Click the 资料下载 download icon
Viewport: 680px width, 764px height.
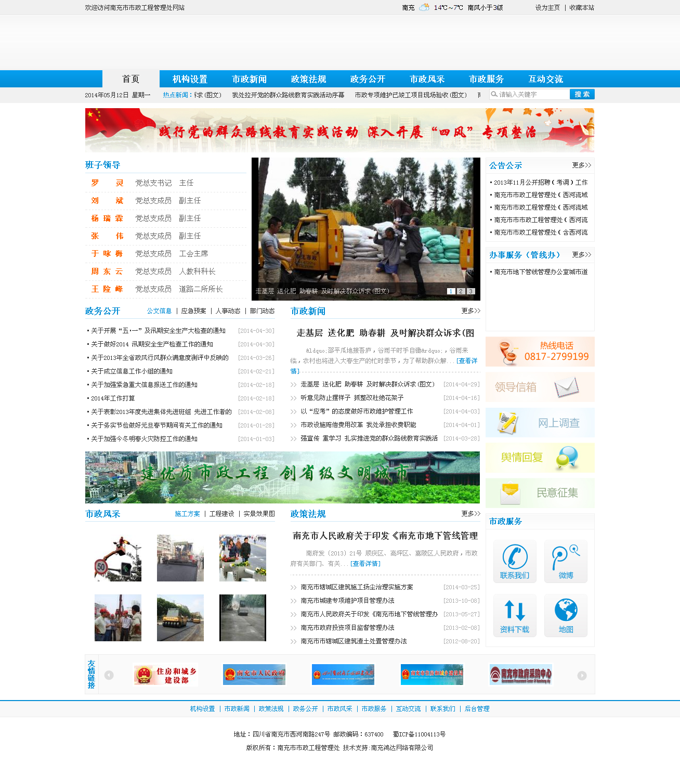tap(514, 615)
